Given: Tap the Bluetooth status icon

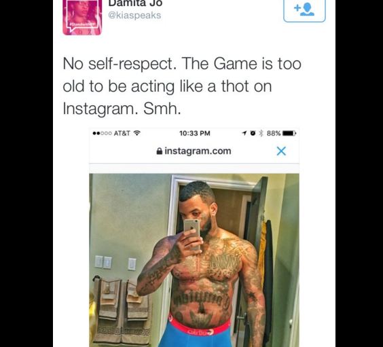Looking at the screenshot, I should coord(261,133).
